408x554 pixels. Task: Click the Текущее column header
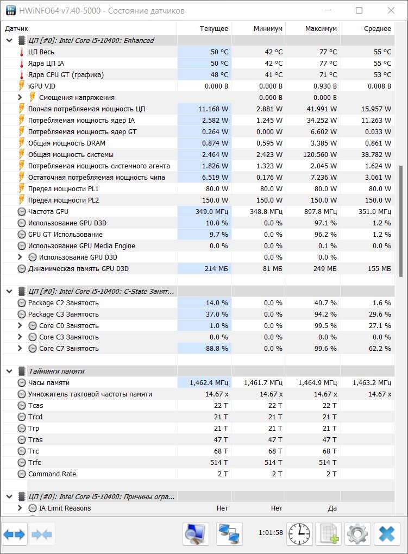[x=204, y=29]
